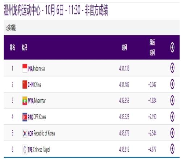Click the Chinese Taipei emblem icon
This screenshot has height=159, width=181.
point(25,150)
